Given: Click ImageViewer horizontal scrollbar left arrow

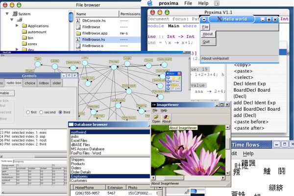Looking at the screenshot, I should 153,177.
